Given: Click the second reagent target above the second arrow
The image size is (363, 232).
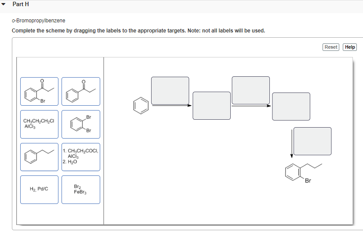Looking at the screenshot, I should click(x=251, y=90).
